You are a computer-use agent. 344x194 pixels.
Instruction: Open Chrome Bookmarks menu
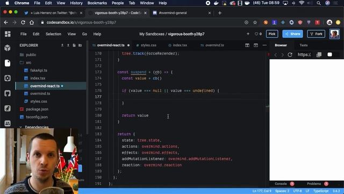pos(97,3)
